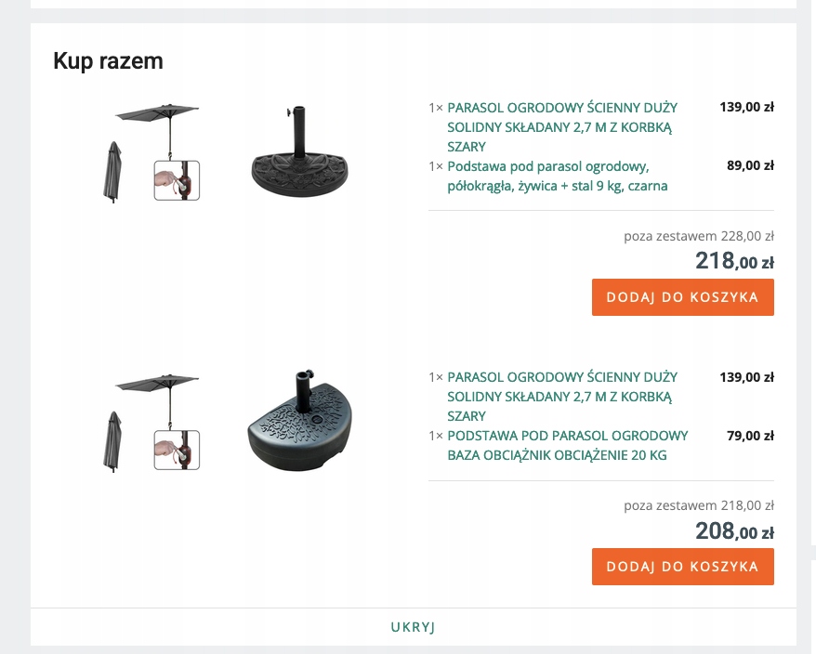Open the first PARASOL OGRODOWY ŚCIENNY DUŻY link

(x=562, y=127)
